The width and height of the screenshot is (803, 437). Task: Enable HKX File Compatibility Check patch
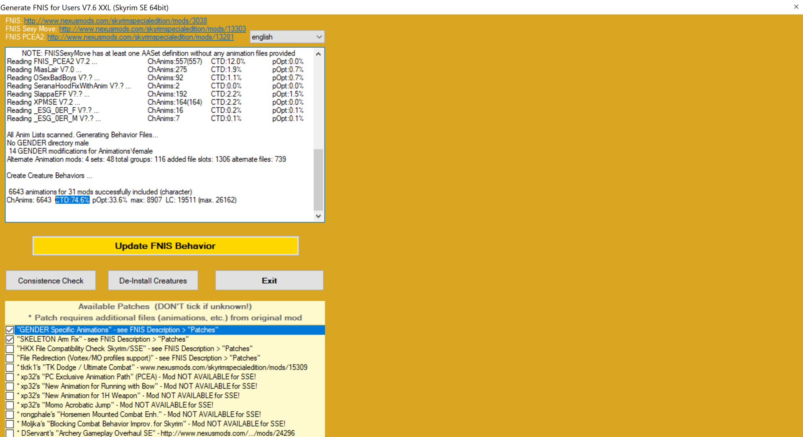(x=10, y=349)
